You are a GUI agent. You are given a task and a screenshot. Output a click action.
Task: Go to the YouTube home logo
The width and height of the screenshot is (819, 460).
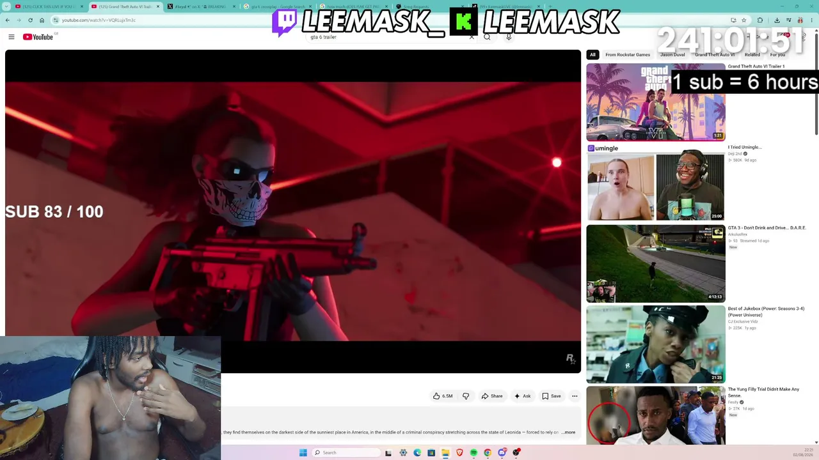(38, 37)
